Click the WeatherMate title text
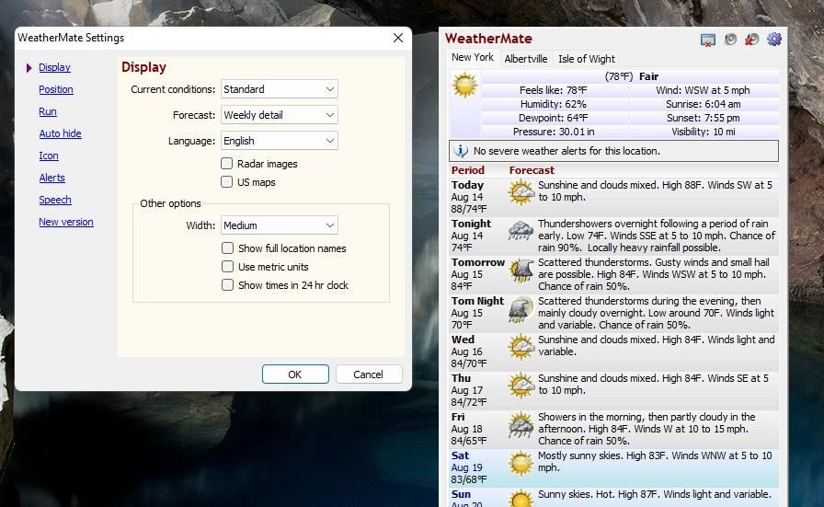Viewport: 824px width, 507px height. coord(488,39)
